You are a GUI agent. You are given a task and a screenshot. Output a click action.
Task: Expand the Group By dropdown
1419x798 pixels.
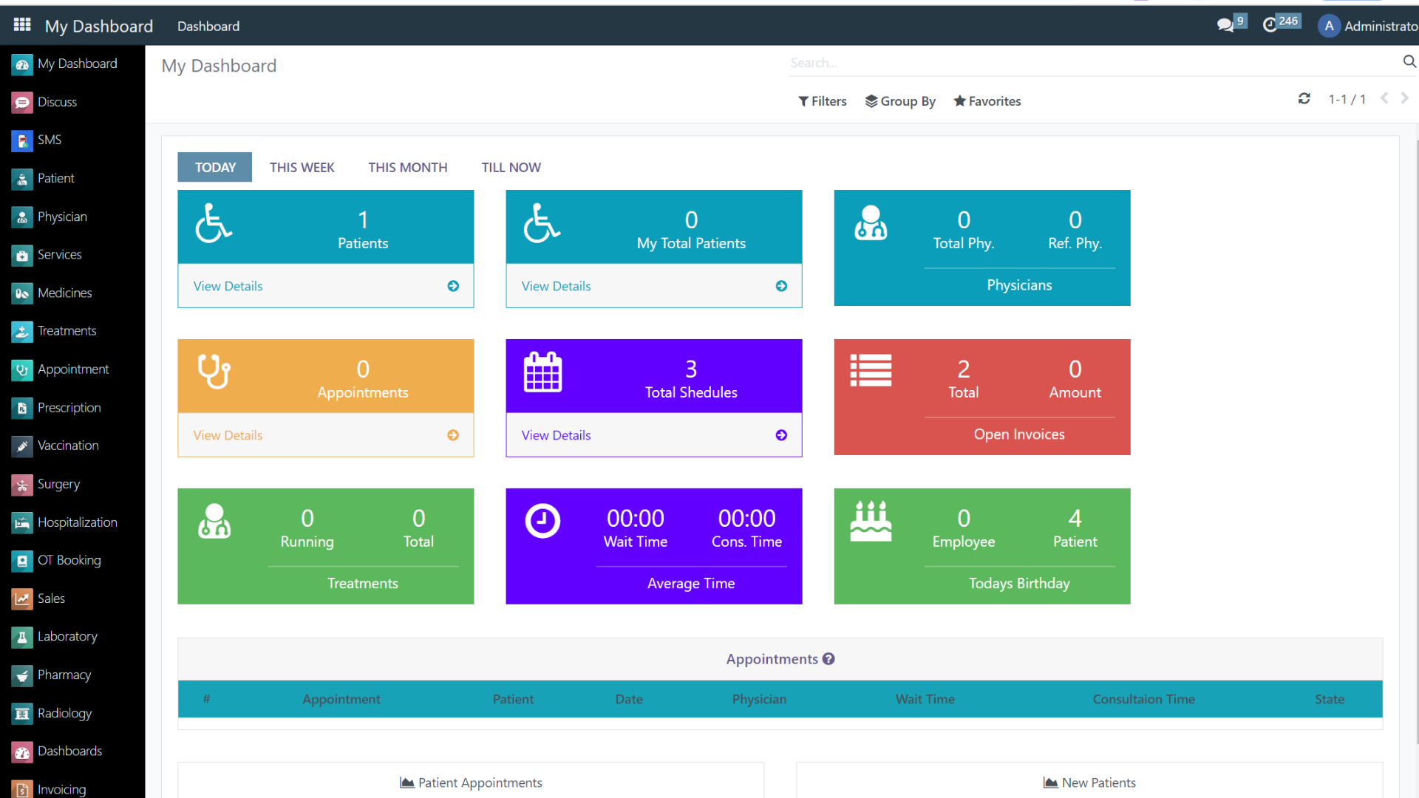click(x=900, y=101)
